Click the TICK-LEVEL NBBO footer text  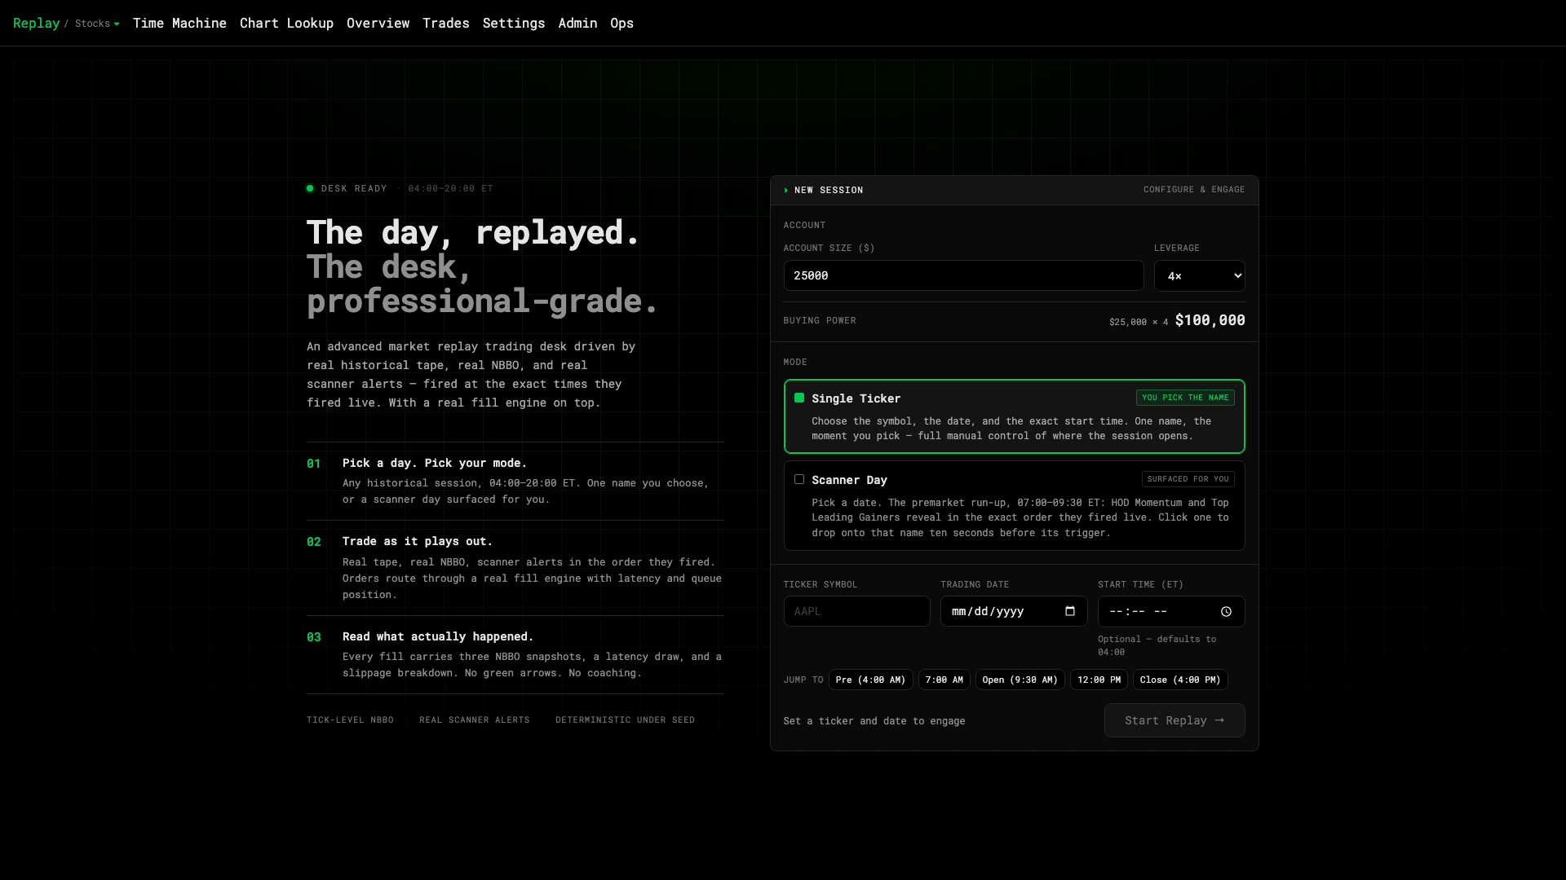(x=350, y=720)
